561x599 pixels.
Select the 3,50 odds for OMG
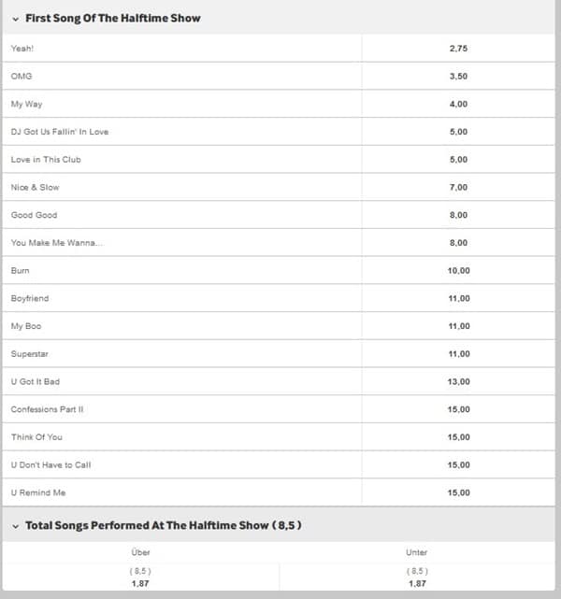click(x=458, y=76)
